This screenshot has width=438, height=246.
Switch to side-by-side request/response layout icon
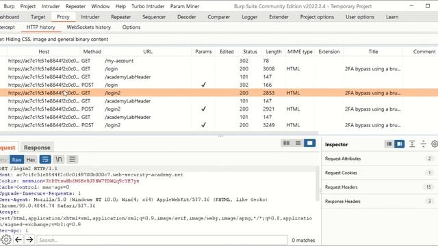click(287, 143)
